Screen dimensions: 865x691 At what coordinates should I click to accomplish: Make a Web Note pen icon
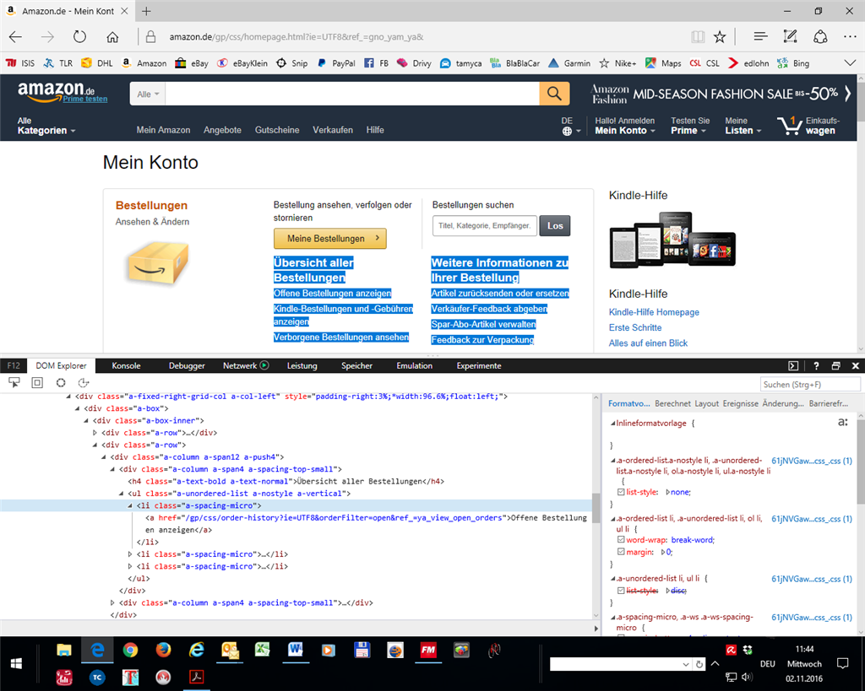790,37
